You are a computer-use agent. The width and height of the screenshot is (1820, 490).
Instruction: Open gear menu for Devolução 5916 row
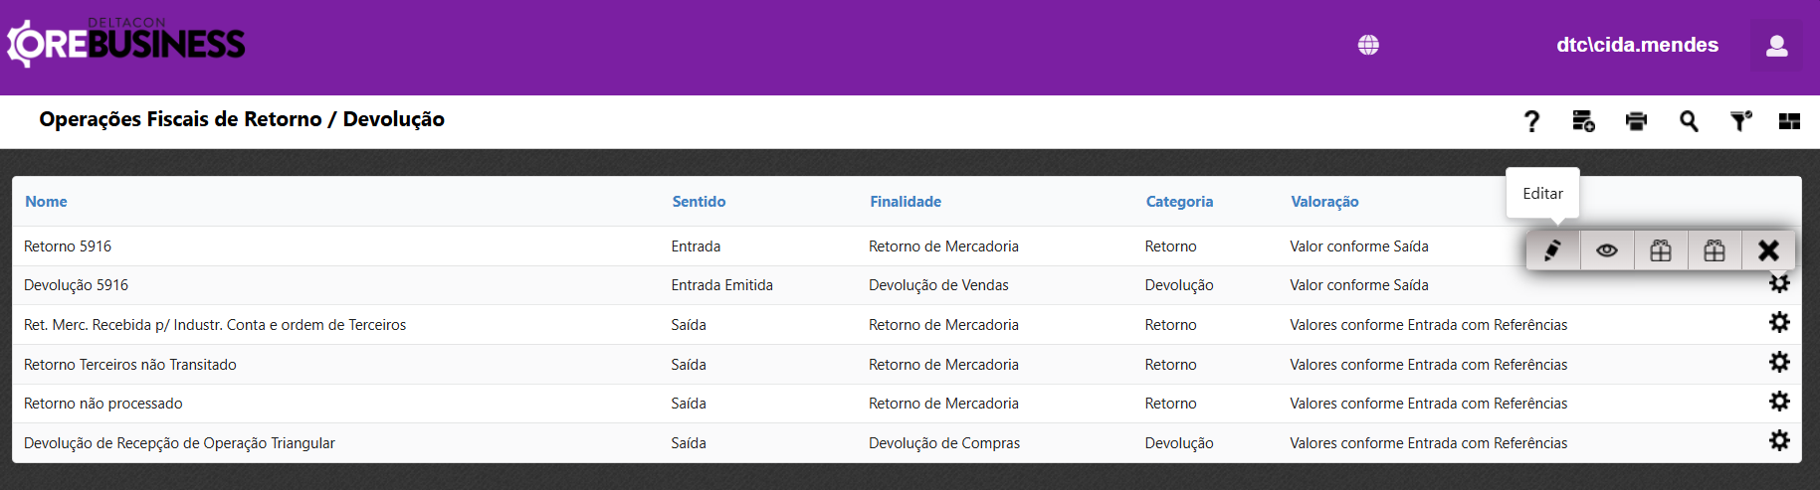point(1779,284)
